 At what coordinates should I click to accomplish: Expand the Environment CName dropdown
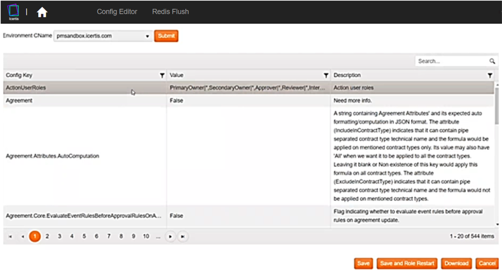point(147,36)
